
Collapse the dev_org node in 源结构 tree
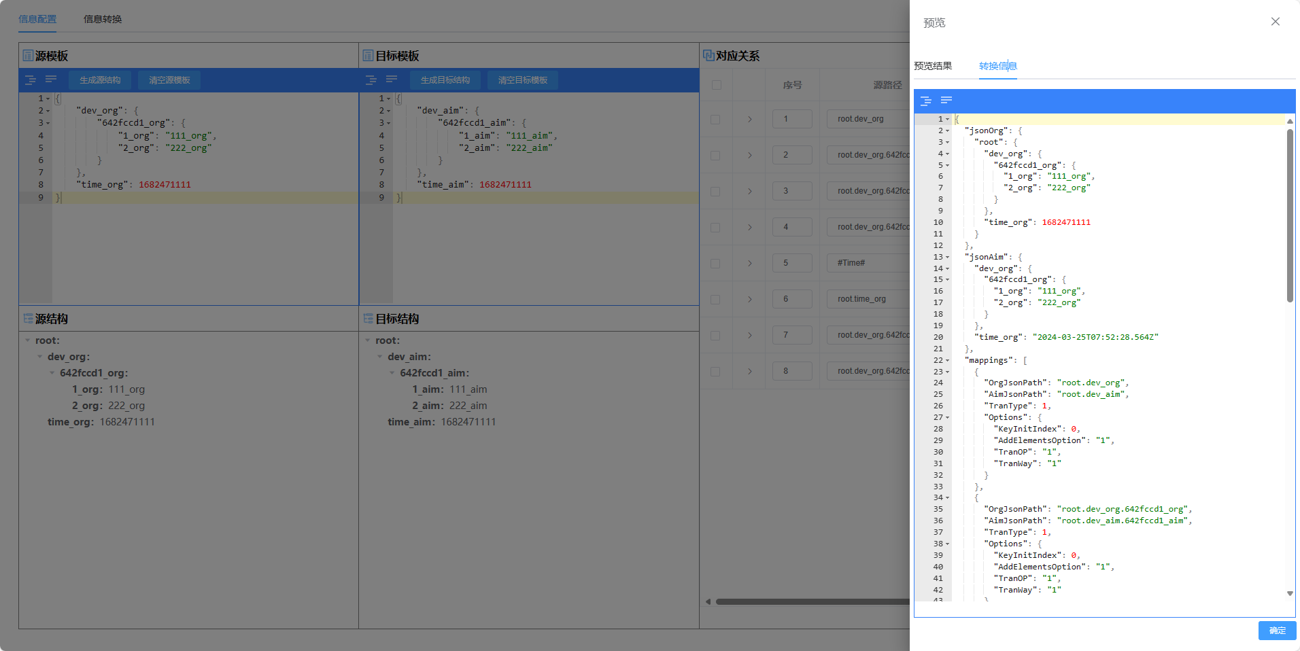[39, 357]
